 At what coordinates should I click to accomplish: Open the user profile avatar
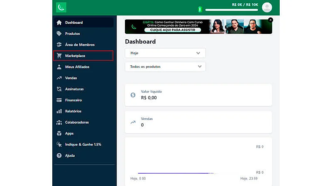267,7
